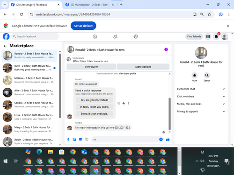Viewport: 234px width, 175px height.
Task: Send a voice clip microphone icon
Action: click(x=68, y=140)
